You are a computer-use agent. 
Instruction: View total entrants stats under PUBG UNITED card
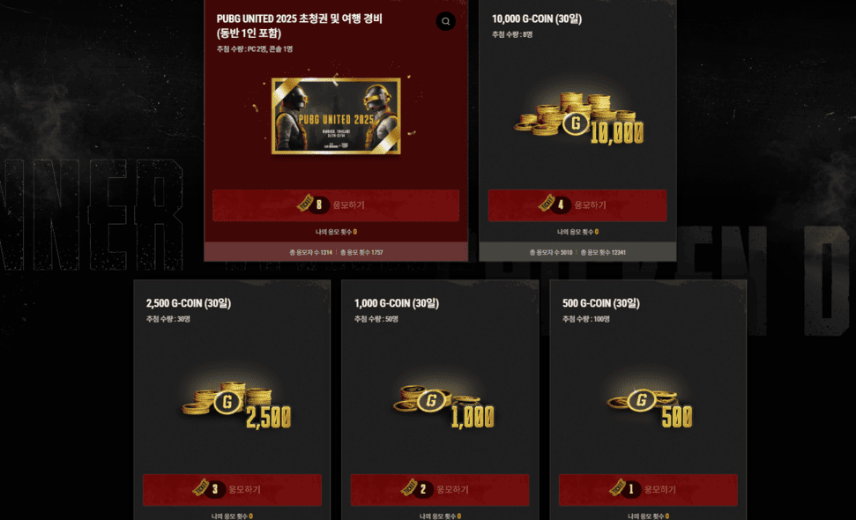(x=336, y=252)
